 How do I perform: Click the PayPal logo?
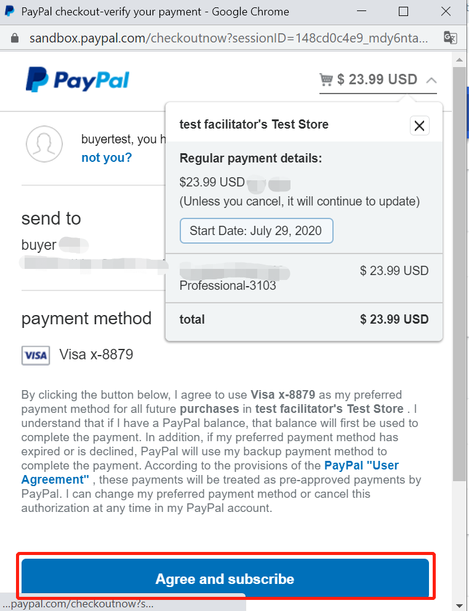pyautogui.click(x=76, y=79)
